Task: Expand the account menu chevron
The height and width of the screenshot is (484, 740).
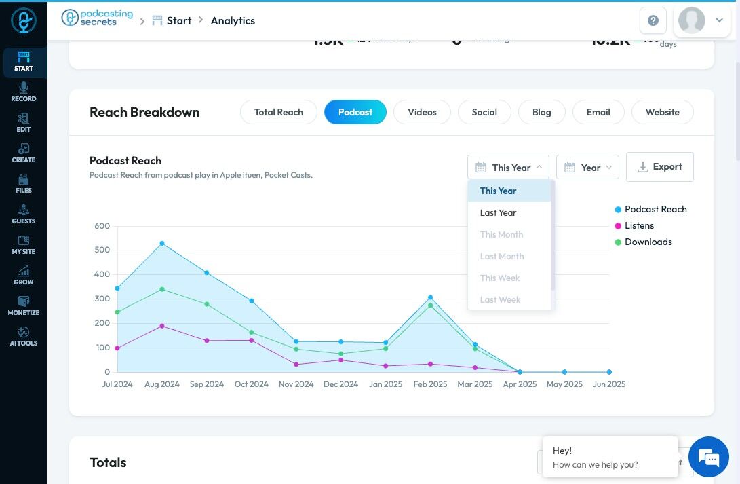Action: coord(719,20)
